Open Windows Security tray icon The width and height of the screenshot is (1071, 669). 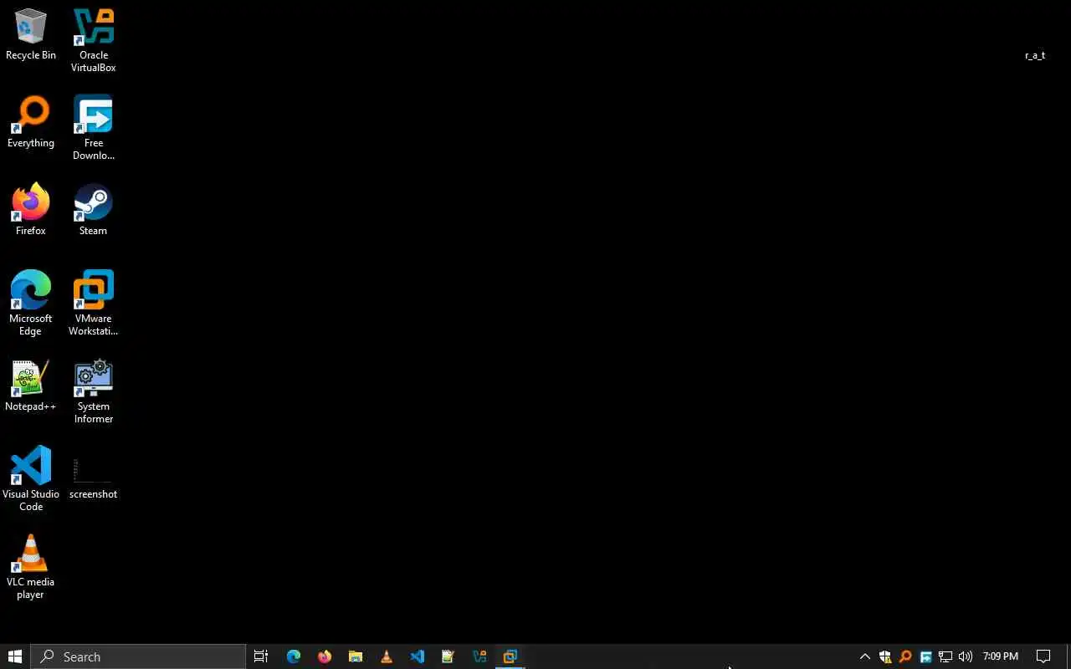(x=885, y=656)
